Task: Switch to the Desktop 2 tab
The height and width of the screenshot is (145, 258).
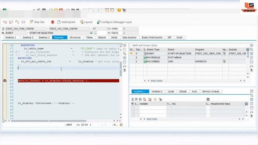Action: (28, 37)
